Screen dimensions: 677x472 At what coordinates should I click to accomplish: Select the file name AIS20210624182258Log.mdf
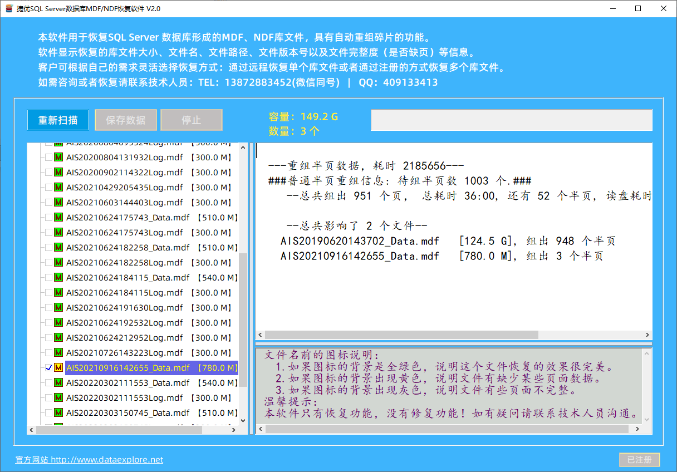tap(125, 263)
